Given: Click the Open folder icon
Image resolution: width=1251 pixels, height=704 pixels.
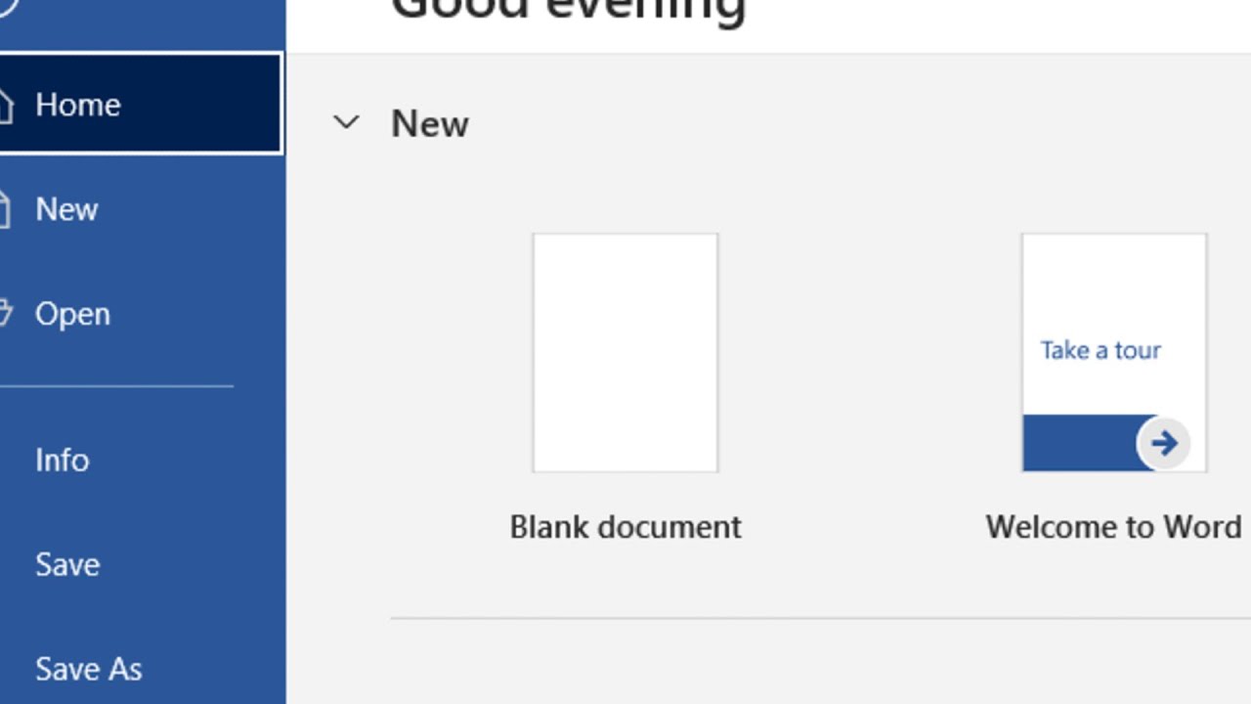Looking at the screenshot, I should 5,314.
